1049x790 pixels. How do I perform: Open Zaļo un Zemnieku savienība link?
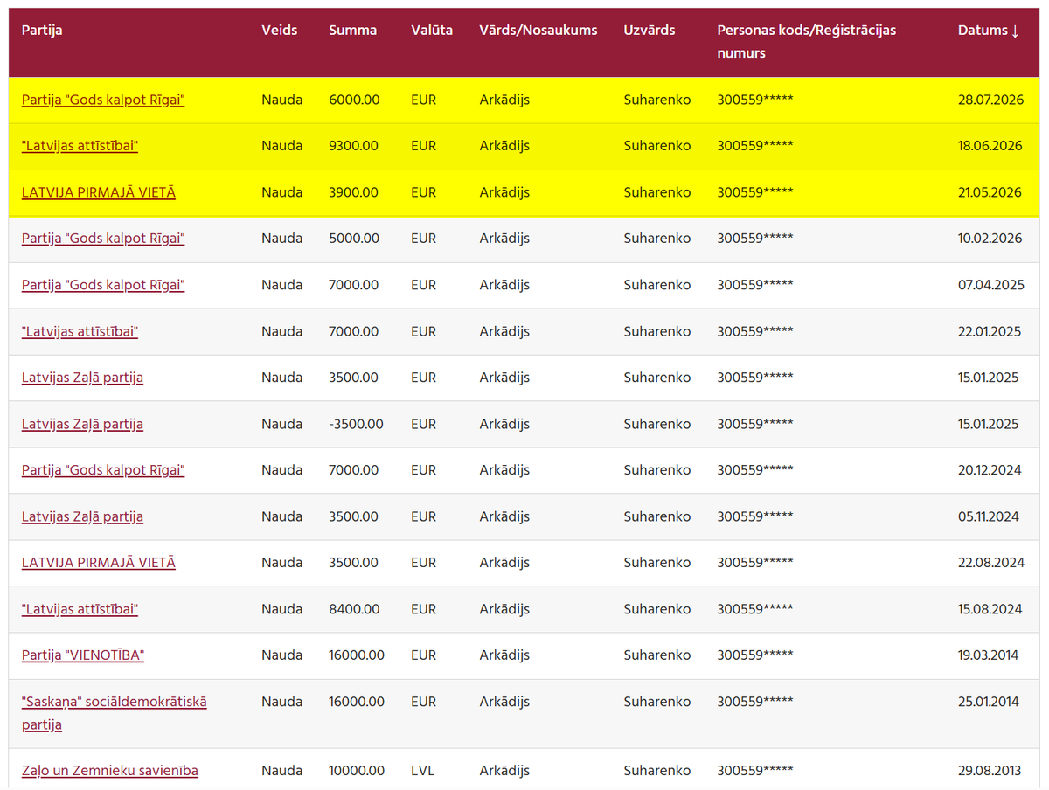click(110, 771)
